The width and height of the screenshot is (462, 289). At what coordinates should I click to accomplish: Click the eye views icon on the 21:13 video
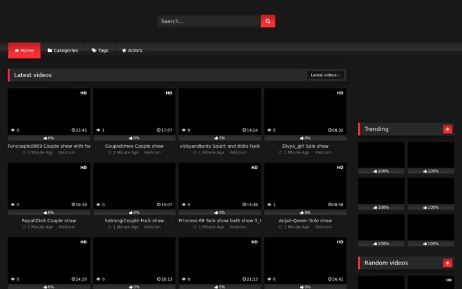[x=184, y=279]
